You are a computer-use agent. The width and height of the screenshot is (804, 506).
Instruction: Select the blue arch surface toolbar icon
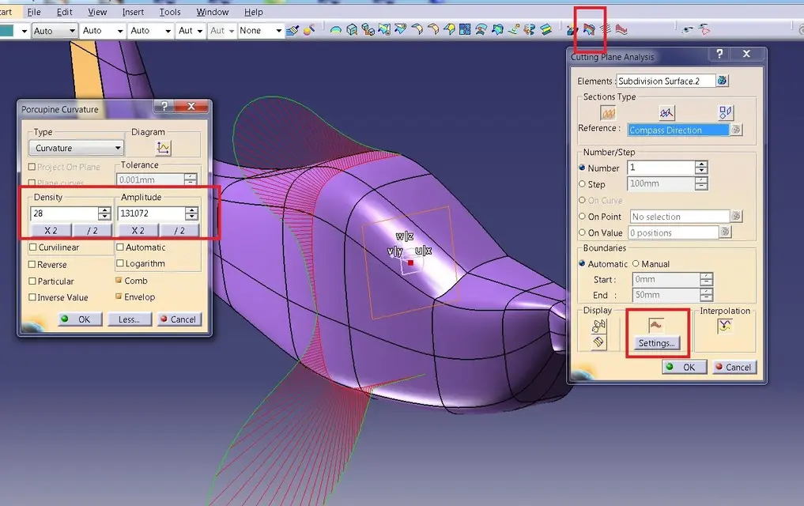(336, 30)
